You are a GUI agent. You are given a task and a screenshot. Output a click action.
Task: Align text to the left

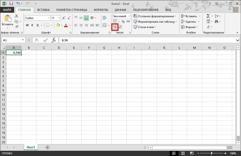click(76, 25)
